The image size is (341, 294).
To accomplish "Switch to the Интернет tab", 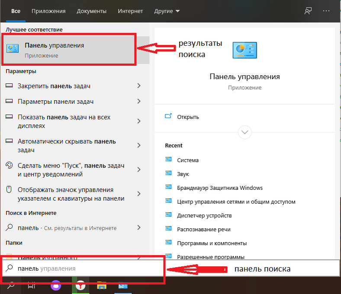I will [x=130, y=11].
